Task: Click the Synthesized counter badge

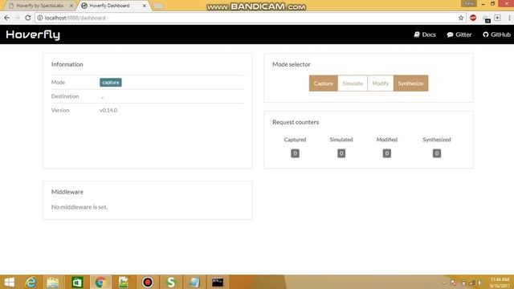Action: click(x=437, y=153)
